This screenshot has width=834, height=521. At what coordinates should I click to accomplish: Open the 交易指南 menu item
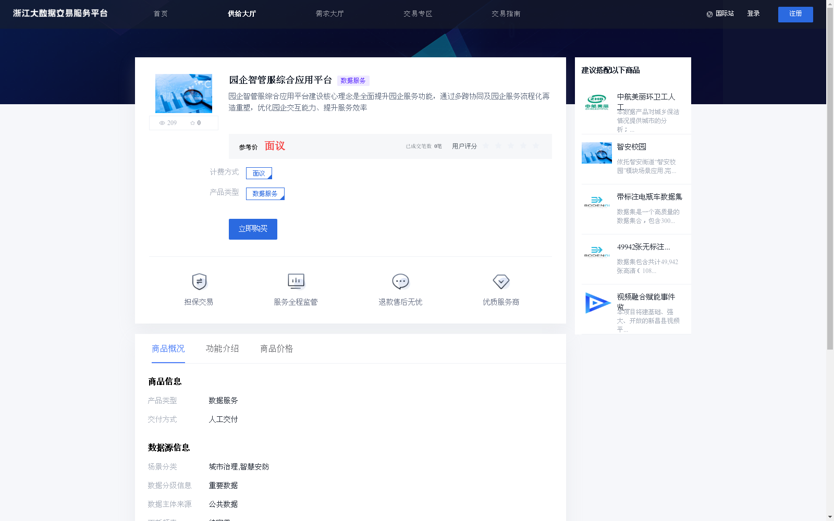(506, 14)
